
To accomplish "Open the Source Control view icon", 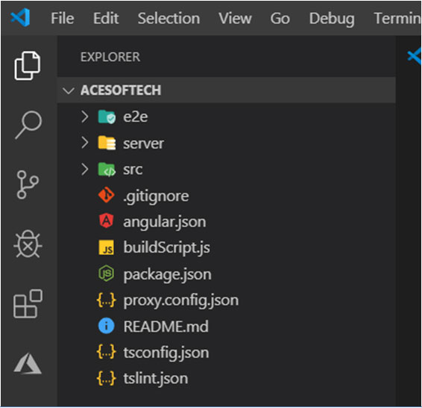I will point(28,185).
